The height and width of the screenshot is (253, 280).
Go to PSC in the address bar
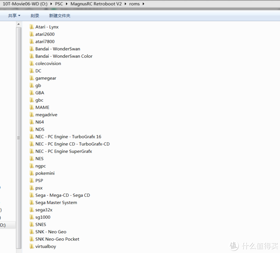(59, 4)
